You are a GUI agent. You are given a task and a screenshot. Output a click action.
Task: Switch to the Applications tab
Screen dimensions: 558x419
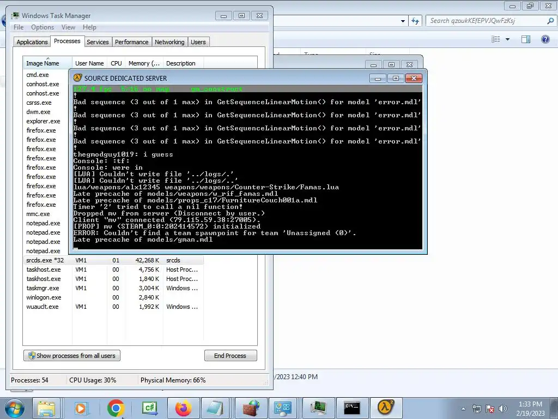pyautogui.click(x=32, y=42)
